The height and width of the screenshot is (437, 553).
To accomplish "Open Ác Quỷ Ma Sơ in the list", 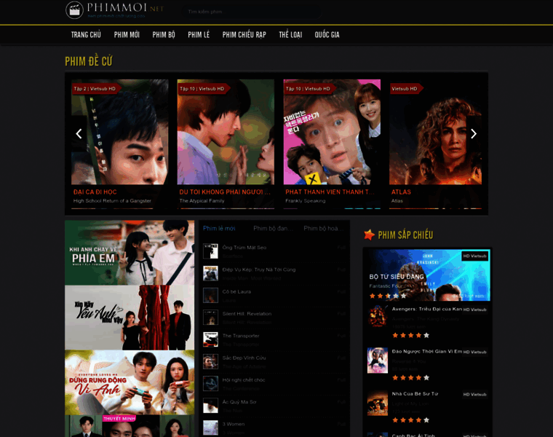I will point(239,402).
